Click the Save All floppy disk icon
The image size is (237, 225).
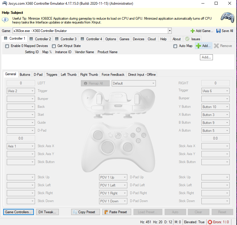click(218, 31)
